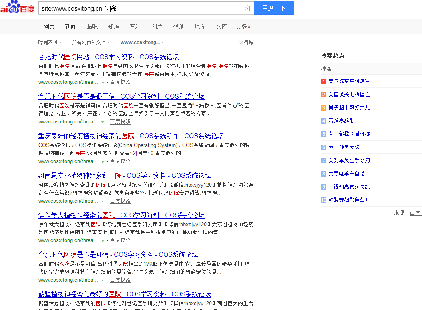Click the red number 1 hot search badge

click(323, 81)
